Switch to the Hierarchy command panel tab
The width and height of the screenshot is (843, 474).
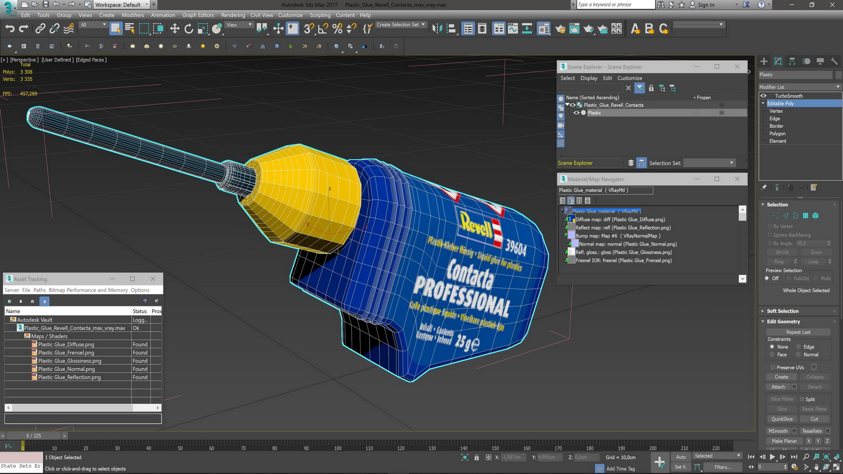792,61
